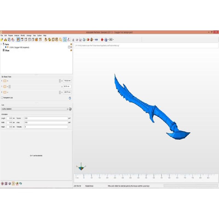Click the square icon right of Dagger Full row
The image size is (219, 219).
(69, 47)
